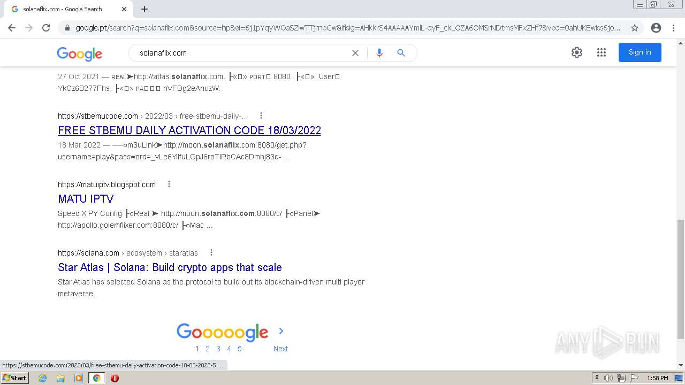The image size is (685, 385).
Task: Open Google quick settings gear
Action: [577, 52]
